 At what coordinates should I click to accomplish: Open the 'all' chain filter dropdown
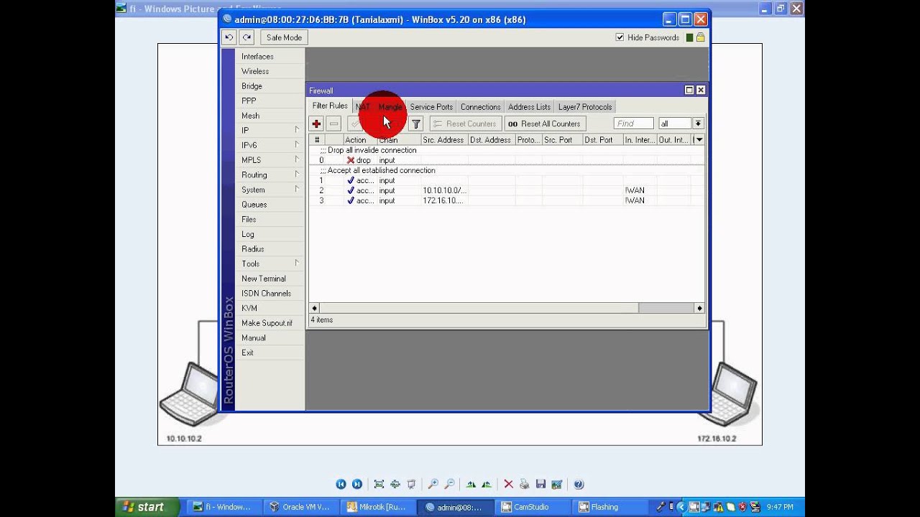pos(697,124)
